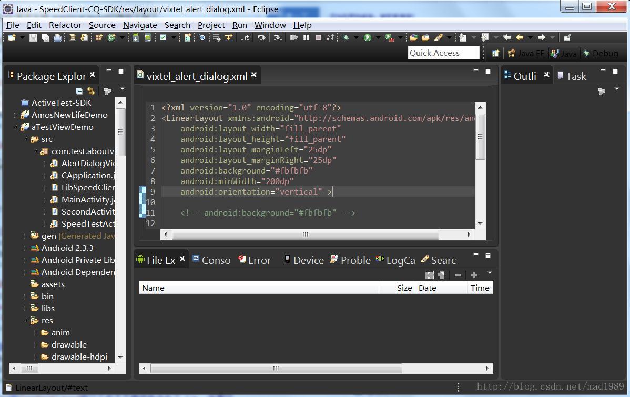
Task: Open the Package Explorer view menu arrow
Action: (123, 89)
